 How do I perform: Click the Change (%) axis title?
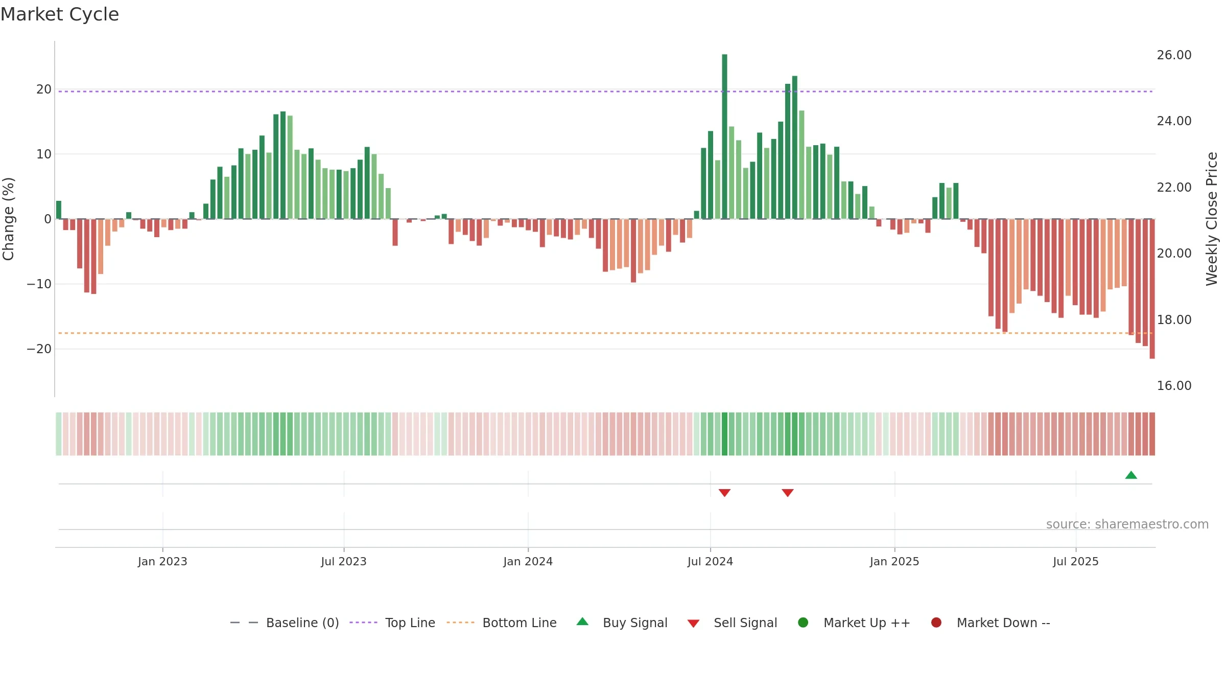(8, 219)
